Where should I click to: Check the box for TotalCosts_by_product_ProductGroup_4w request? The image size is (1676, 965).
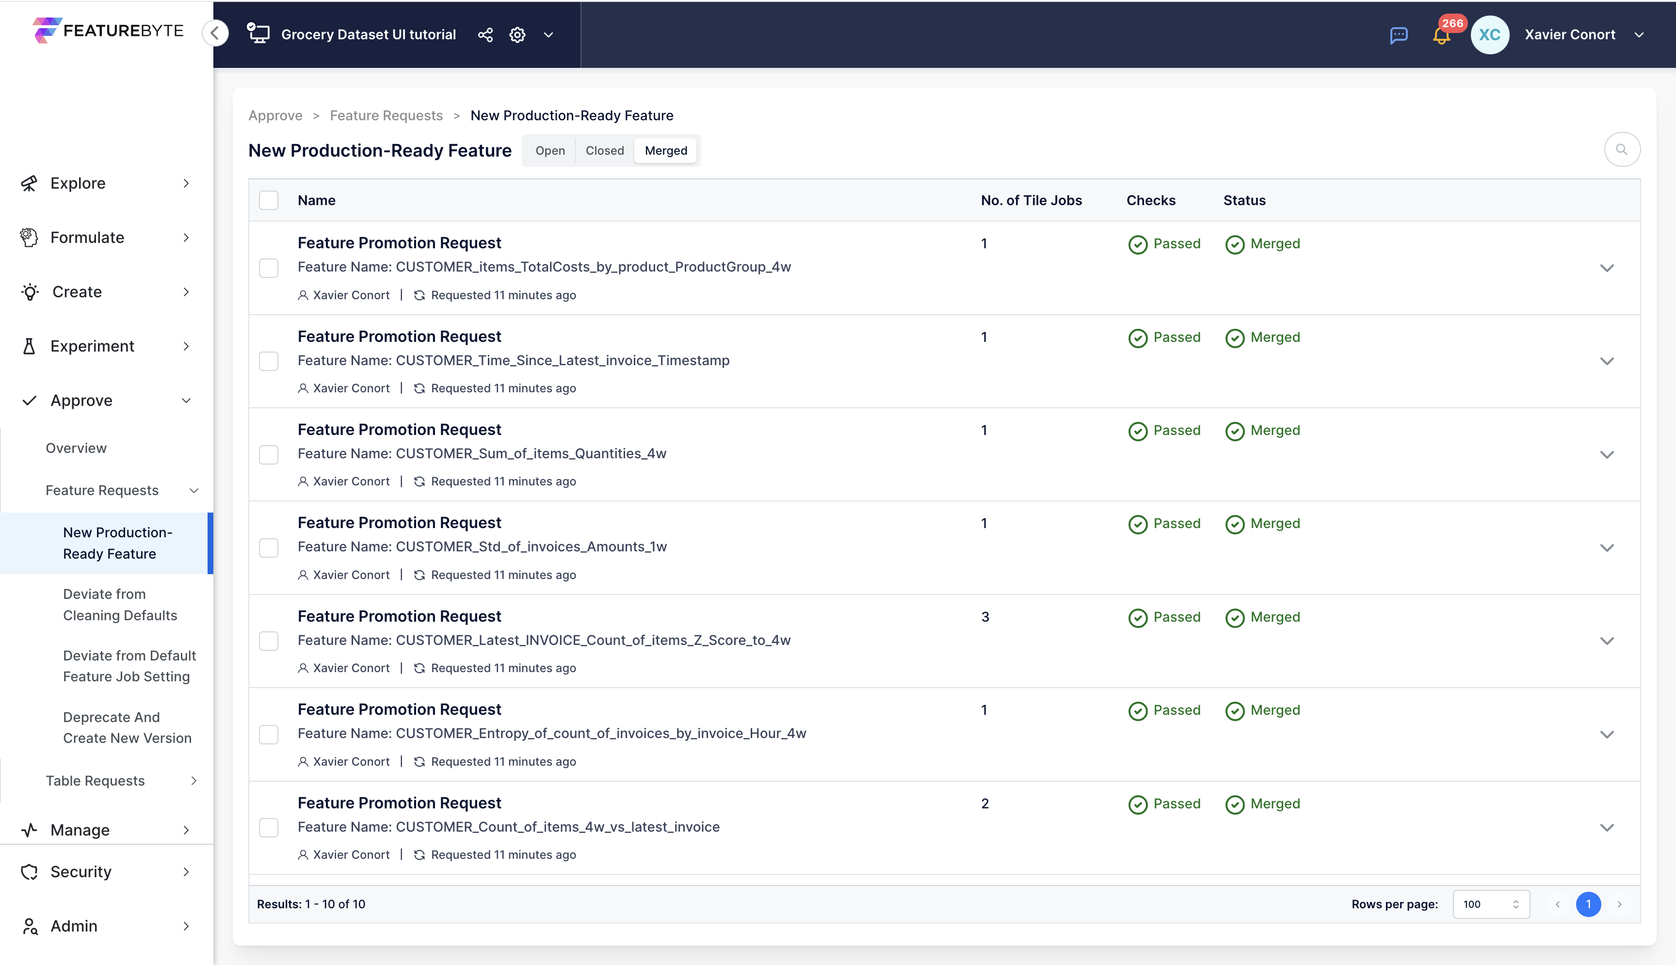click(268, 268)
